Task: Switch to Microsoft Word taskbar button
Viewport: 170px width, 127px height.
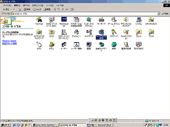Action: click(x=100, y=125)
